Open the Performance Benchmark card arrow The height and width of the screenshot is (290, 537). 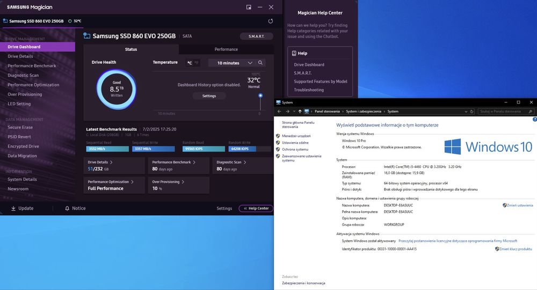tap(194, 162)
